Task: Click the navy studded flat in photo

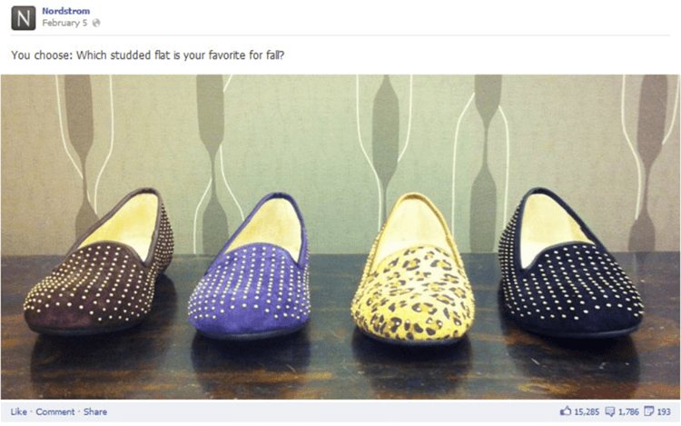Action: [570, 263]
